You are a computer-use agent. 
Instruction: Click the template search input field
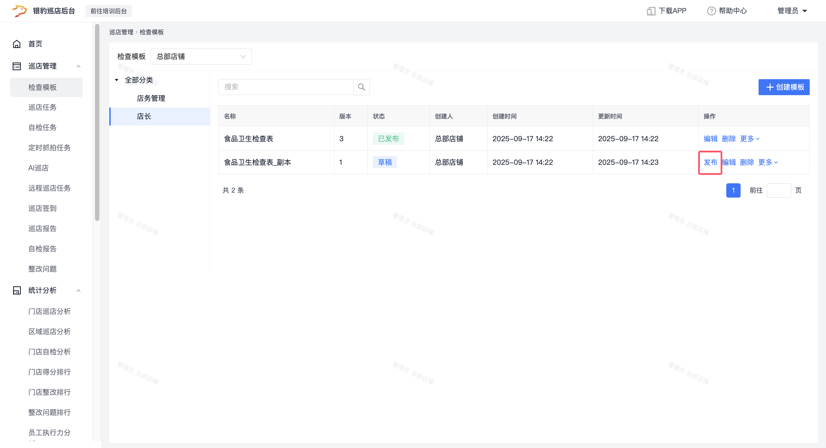pyautogui.click(x=286, y=87)
